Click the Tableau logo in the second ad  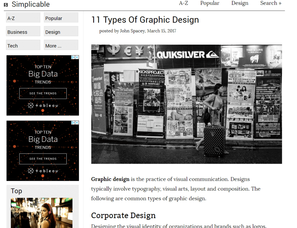[43, 171]
